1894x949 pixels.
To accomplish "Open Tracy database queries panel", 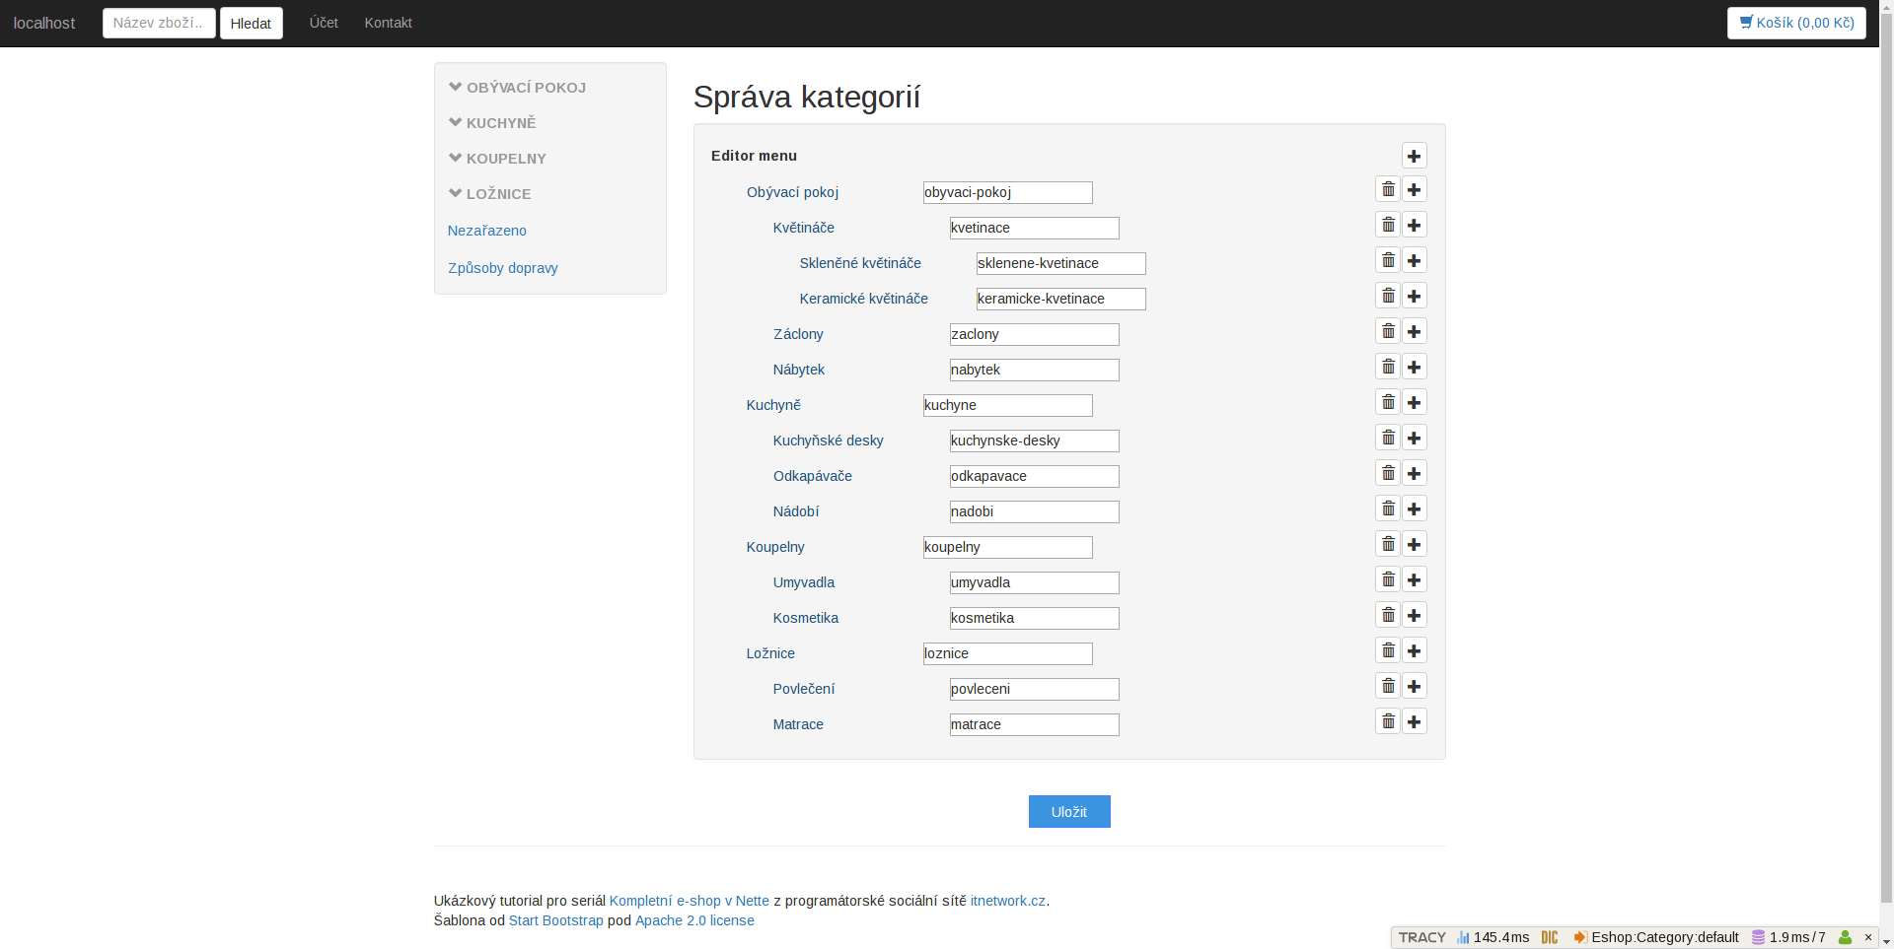I will coord(1788,937).
